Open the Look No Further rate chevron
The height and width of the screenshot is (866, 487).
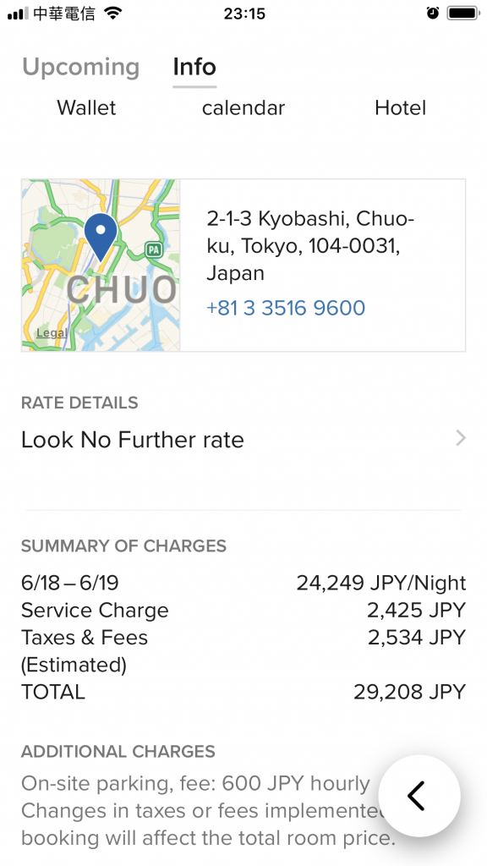click(x=461, y=439)
